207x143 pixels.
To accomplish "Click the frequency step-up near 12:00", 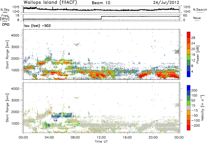I will coord(101,18).
